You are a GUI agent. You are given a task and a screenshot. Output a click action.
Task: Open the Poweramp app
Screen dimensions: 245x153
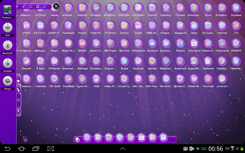(222, 43)
